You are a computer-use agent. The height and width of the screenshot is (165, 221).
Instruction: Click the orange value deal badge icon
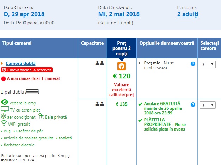[x=122, y=66]
